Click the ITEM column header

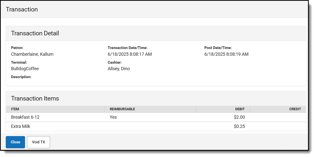[x=15, y=109]
